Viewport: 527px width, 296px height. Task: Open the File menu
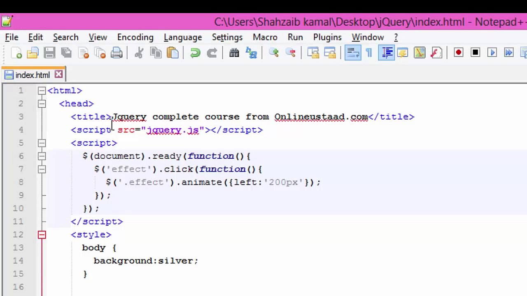12,37
